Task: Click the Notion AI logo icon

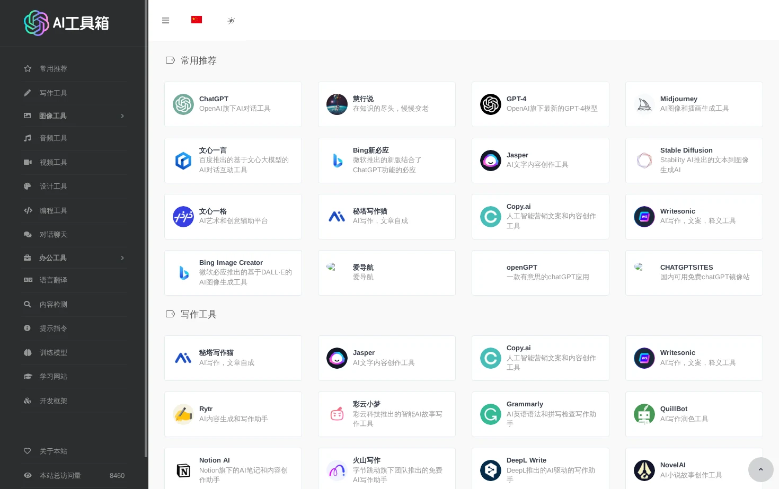Action: (x=183, y=470)
